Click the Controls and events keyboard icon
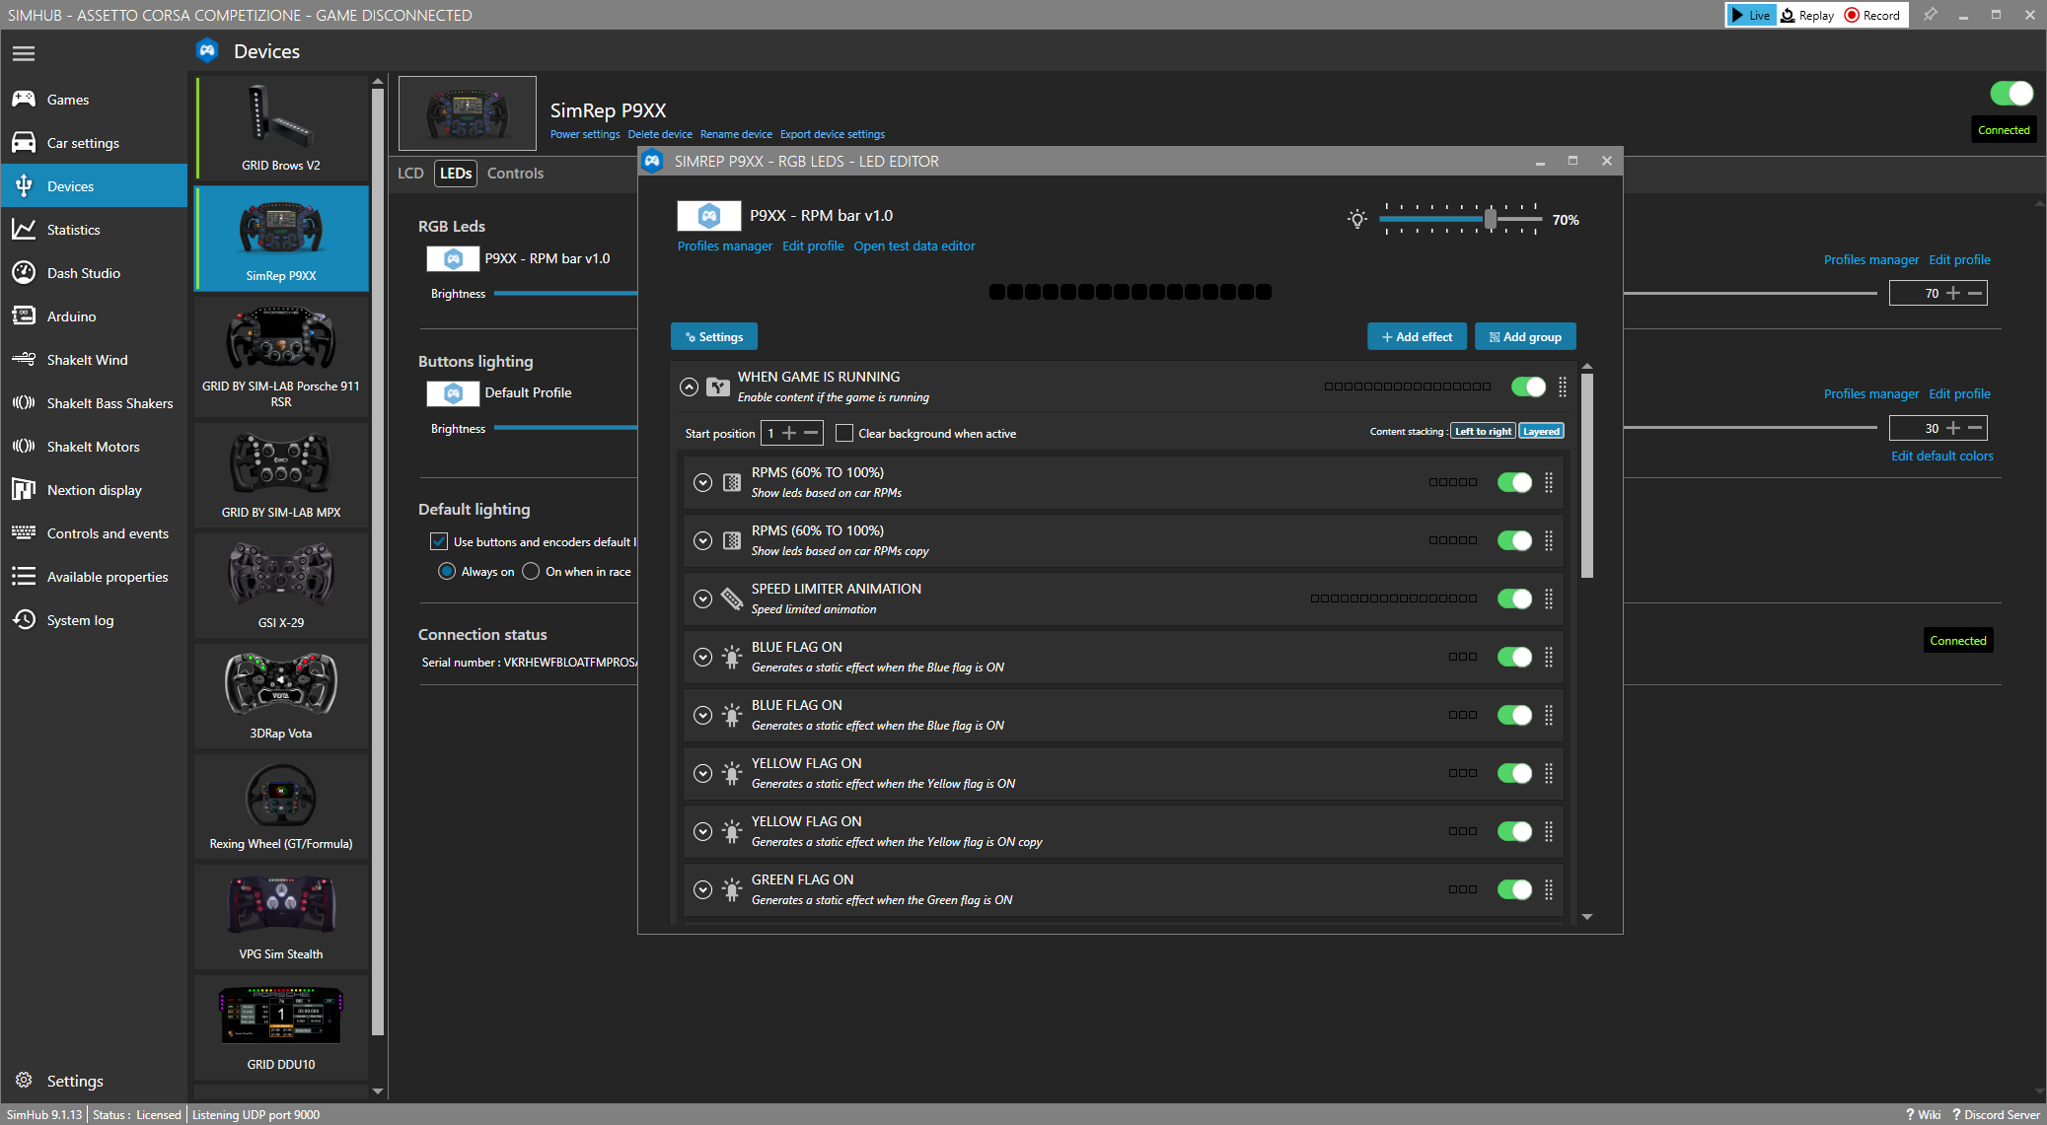 24,533
